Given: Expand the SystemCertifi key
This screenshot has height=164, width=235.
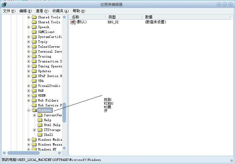Looking at the screenshot, I should [28, 37].
